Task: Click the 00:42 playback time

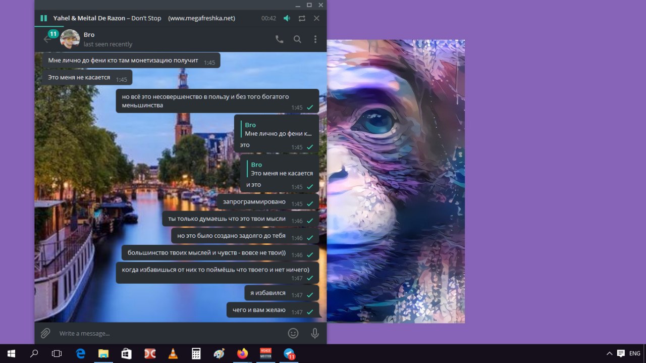Action: point(268,18)
